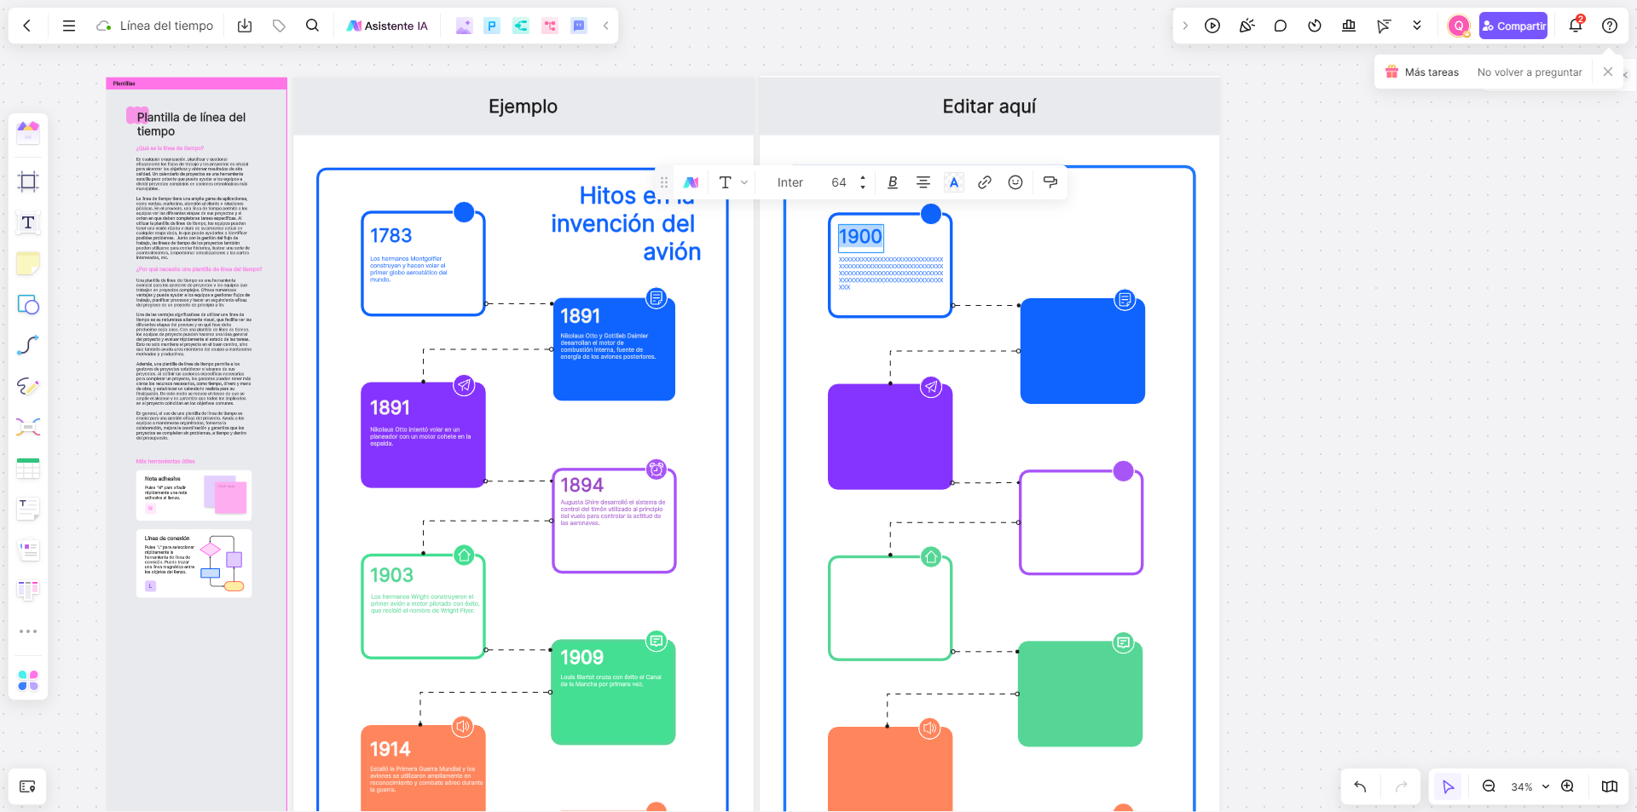This screenshot has width=1637, height=812.
Task: Select the Table tool
Action: (x=28, y=468)
